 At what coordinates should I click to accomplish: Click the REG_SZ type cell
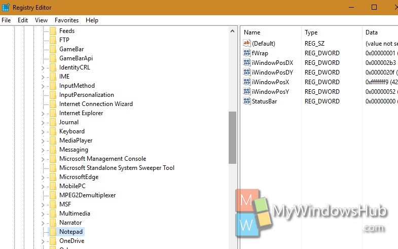(x=314, y=44)
